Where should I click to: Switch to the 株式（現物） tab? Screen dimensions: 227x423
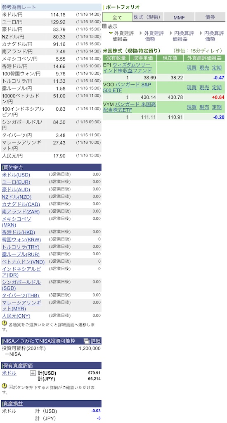(x=148, y=17)
